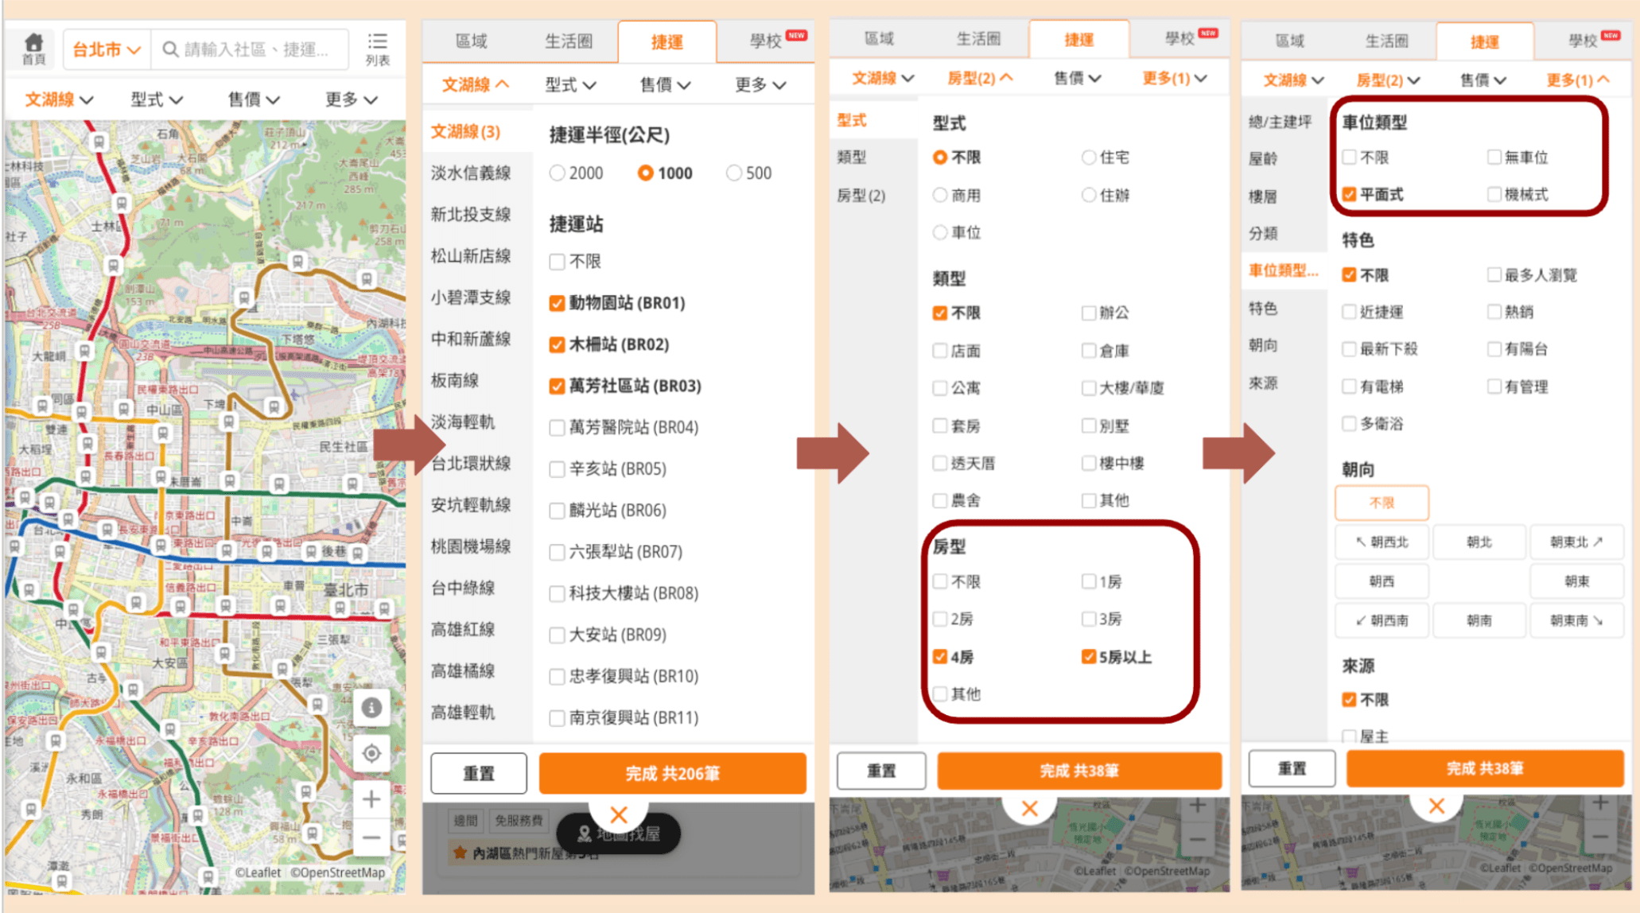1640x913 pixels.
Task: Collapse 文湖線 dropdown in second panel
Action: pos(475,84)
